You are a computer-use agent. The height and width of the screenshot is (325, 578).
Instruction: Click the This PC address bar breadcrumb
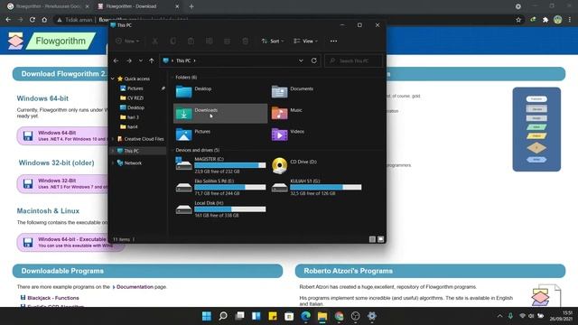(x=183, y=60)
